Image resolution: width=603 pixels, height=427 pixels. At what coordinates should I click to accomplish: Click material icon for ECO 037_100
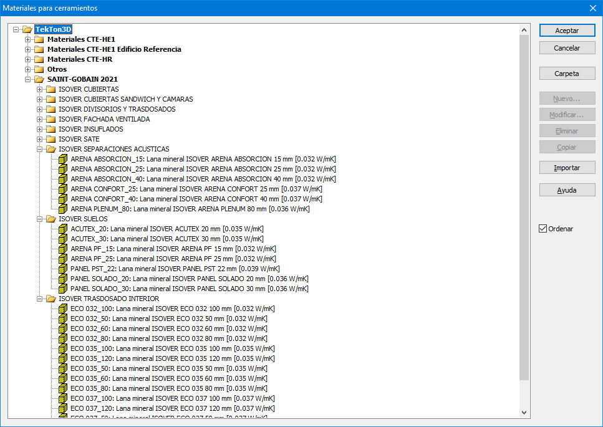coord(63,399)
